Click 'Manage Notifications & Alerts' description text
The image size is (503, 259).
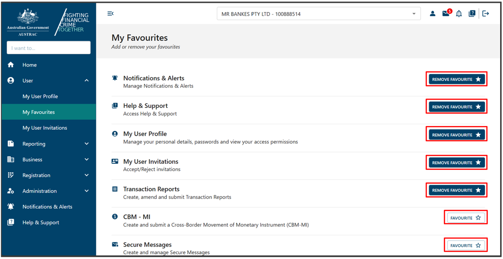(158, 86)
